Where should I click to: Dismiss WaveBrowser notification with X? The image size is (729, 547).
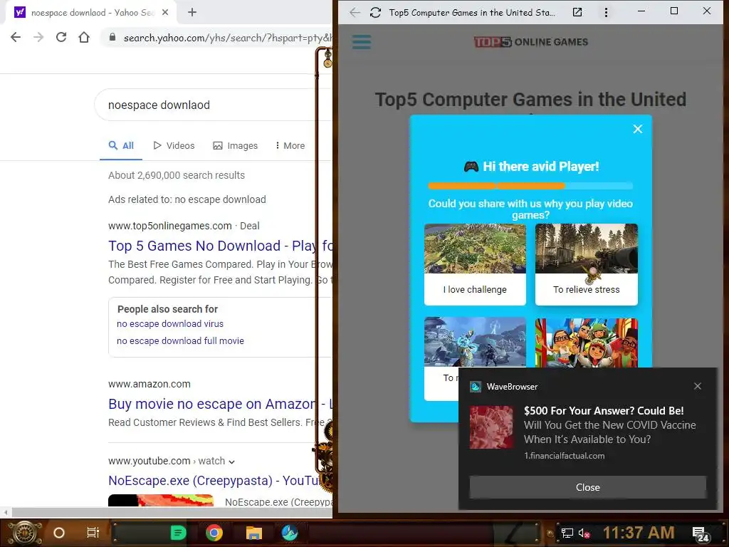(698, 386)
